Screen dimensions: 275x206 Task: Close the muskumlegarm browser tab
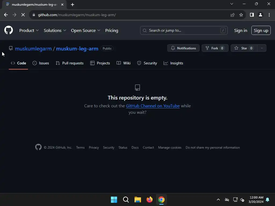coord(62,5)
